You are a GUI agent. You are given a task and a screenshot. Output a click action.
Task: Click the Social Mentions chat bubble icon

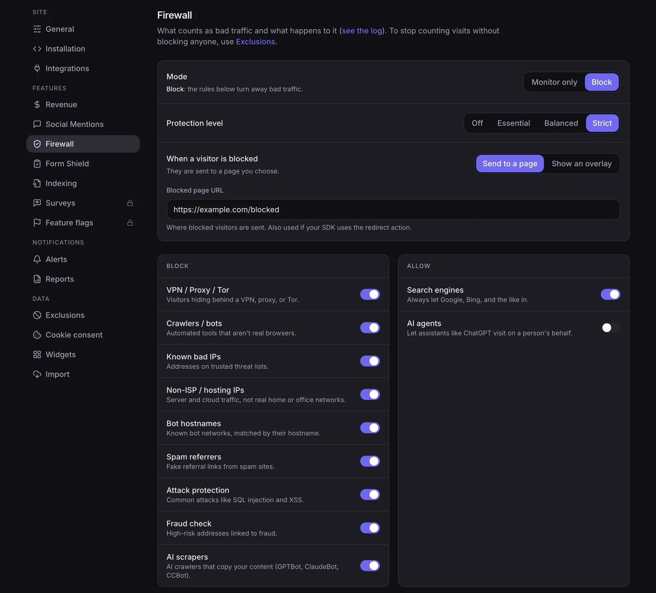click(37, 124)
